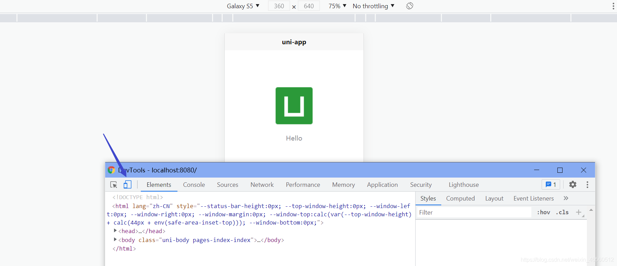617x266 pixels.
Task: Expand the body uni-body element node
Action: coord(115,240)
